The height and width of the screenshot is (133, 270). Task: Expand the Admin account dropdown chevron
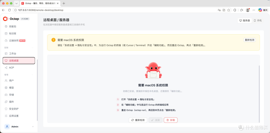(33, 127)
